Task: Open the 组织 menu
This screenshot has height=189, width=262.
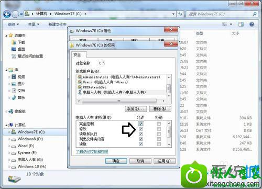Action: (13, 25)
